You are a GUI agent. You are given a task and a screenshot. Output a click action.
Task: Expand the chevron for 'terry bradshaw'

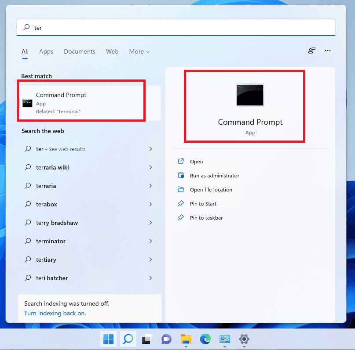coord(150,223)
